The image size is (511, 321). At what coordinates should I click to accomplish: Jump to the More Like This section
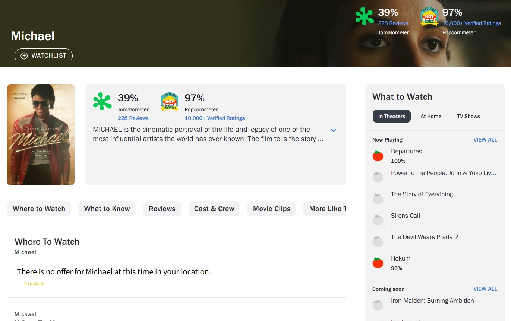(x=325, y=209)
